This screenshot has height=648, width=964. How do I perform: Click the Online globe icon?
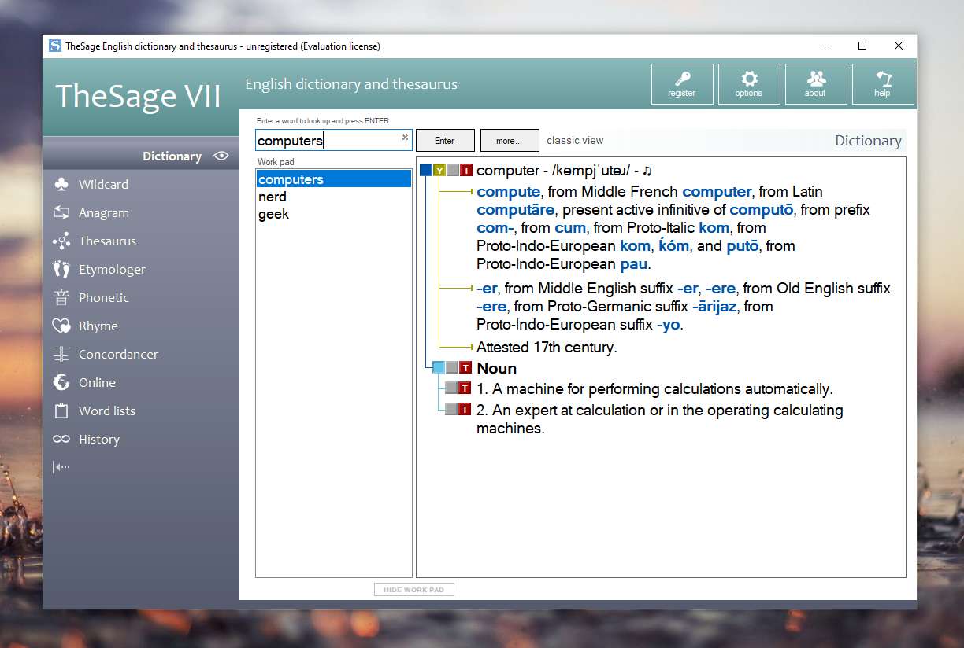coord(61,382)
